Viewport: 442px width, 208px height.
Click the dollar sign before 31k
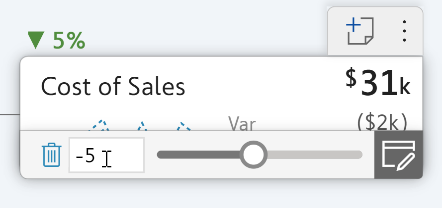coord(352,79)
